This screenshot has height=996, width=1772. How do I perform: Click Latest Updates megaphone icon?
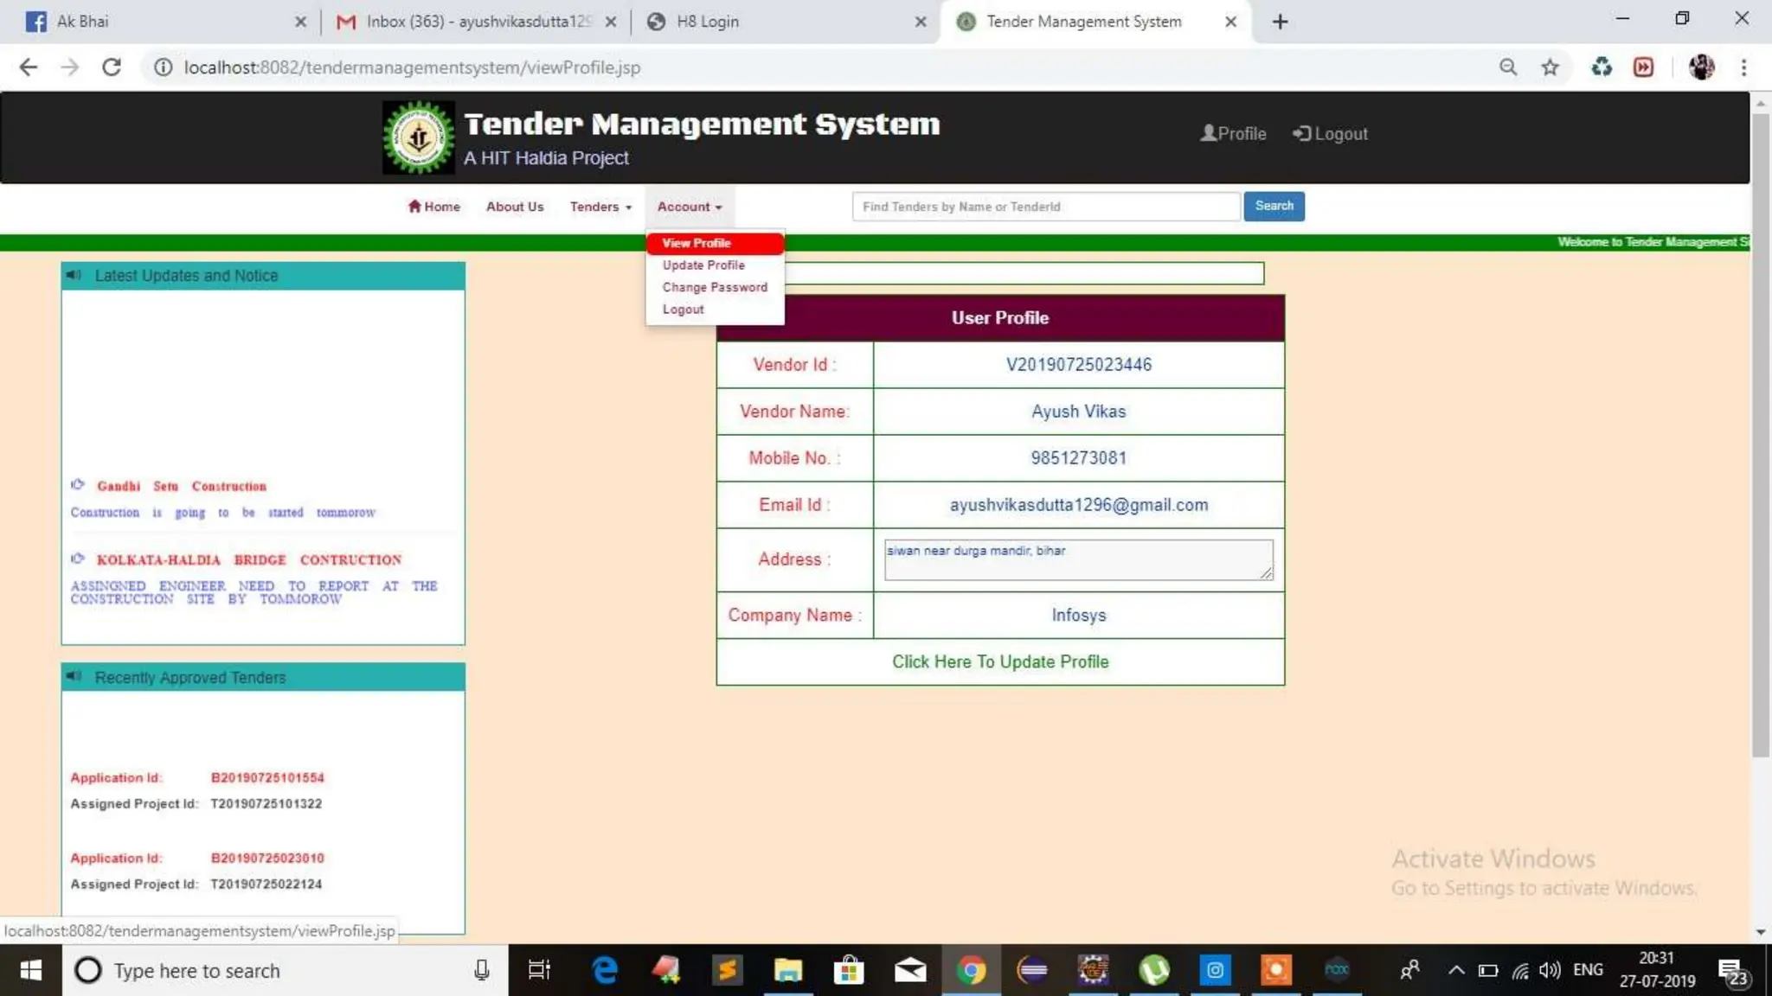click(x=74, y=275)
